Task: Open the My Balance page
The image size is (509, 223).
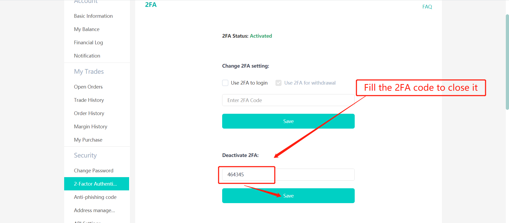Action: click(x=87, y=29)
